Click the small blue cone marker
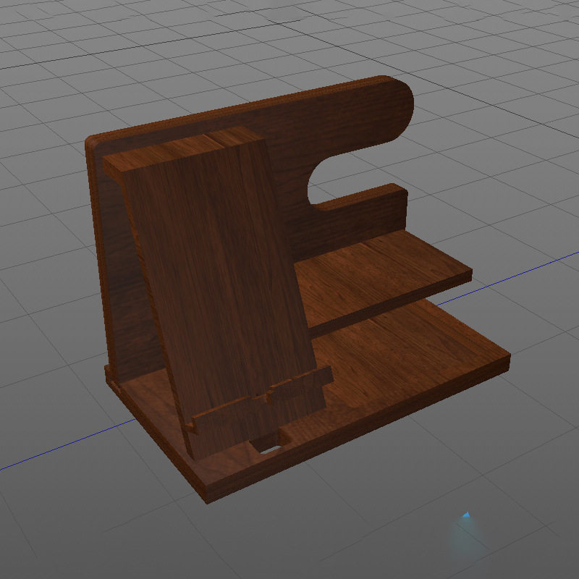The image size is (579, 579). [468, 516]
